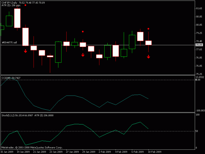Select the green candle on 6 Feb
The height and width of the screenshot is (154, 205).
click(132, 42)
